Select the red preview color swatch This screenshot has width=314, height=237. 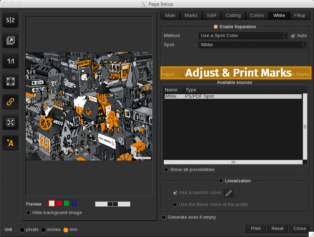coord(59,203)
